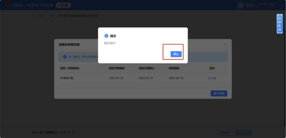Click the 操作 column header
This screenshot has width=286, height=138.
tap(212, 68)
